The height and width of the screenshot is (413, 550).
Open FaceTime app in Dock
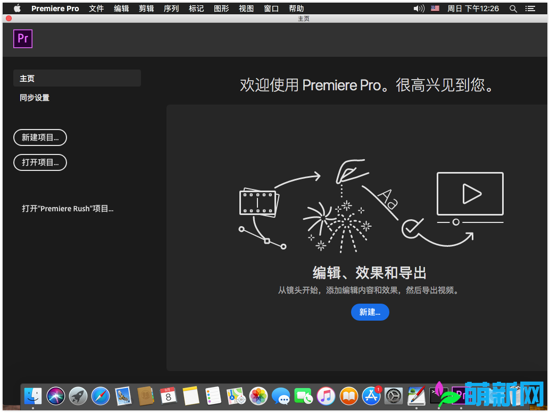(303, 396)
